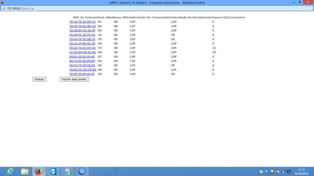This screenshot has height=176, width=314.
Task: Click the taskbar clock showing 21:51
Action: pyautogui.click(x=301, y=172)
